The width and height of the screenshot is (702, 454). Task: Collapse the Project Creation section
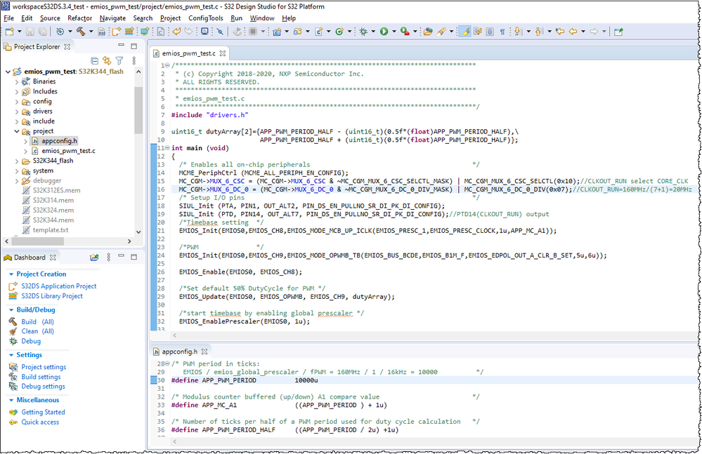11,274
